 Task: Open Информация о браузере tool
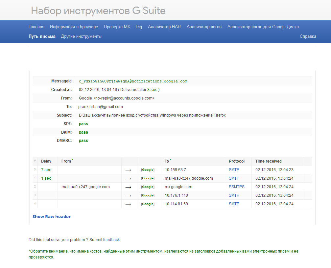click(x=74, y=27)
